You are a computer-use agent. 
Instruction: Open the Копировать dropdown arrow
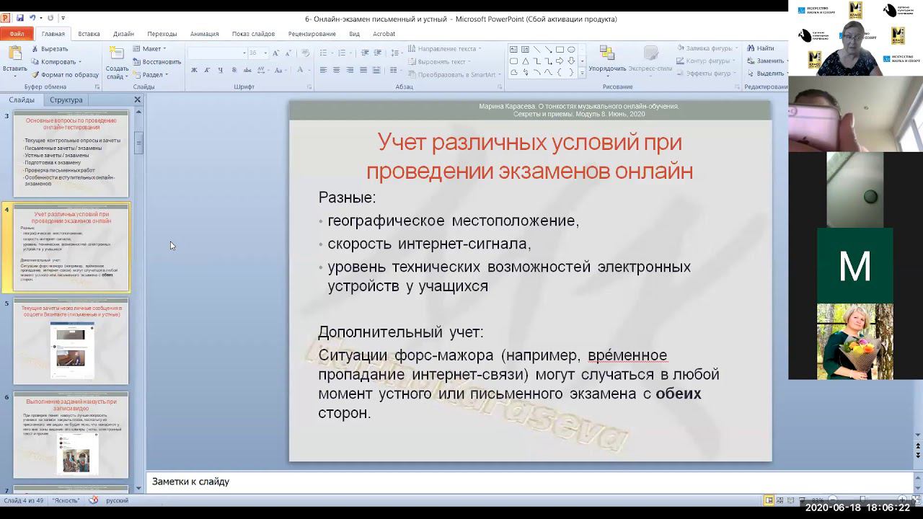[x=80, y=62]
